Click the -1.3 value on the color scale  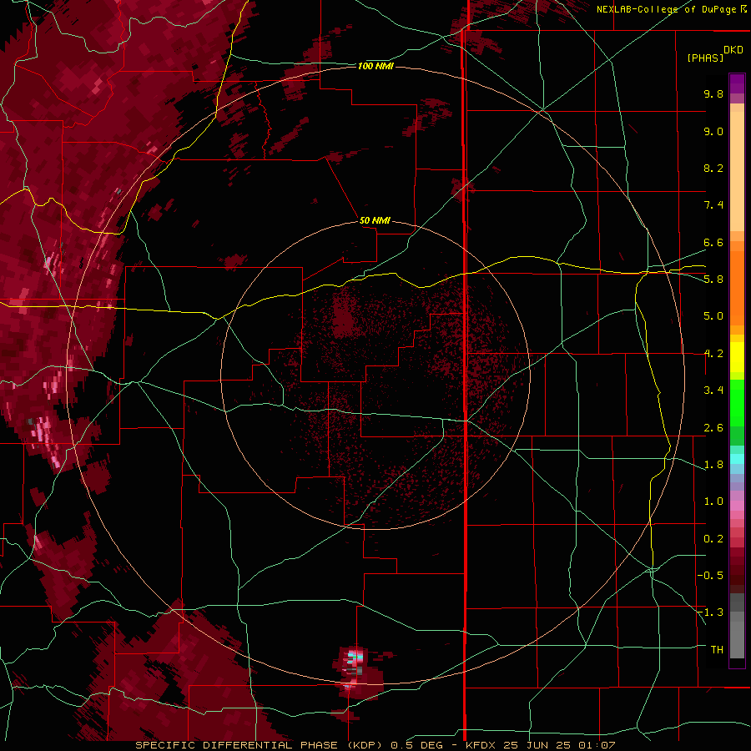(710, 612)
